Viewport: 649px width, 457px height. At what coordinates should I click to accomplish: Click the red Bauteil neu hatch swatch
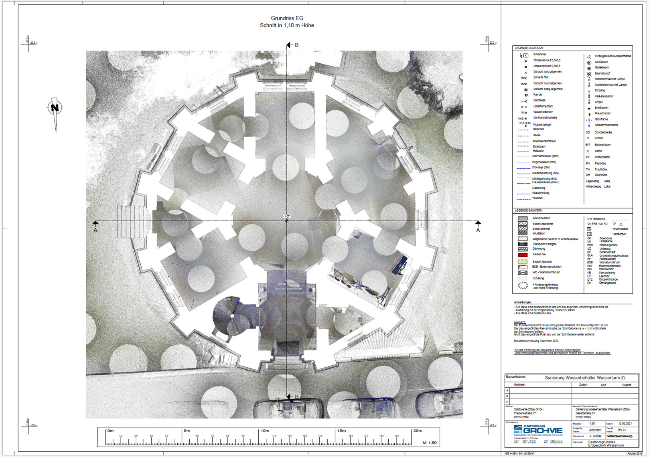523,255
